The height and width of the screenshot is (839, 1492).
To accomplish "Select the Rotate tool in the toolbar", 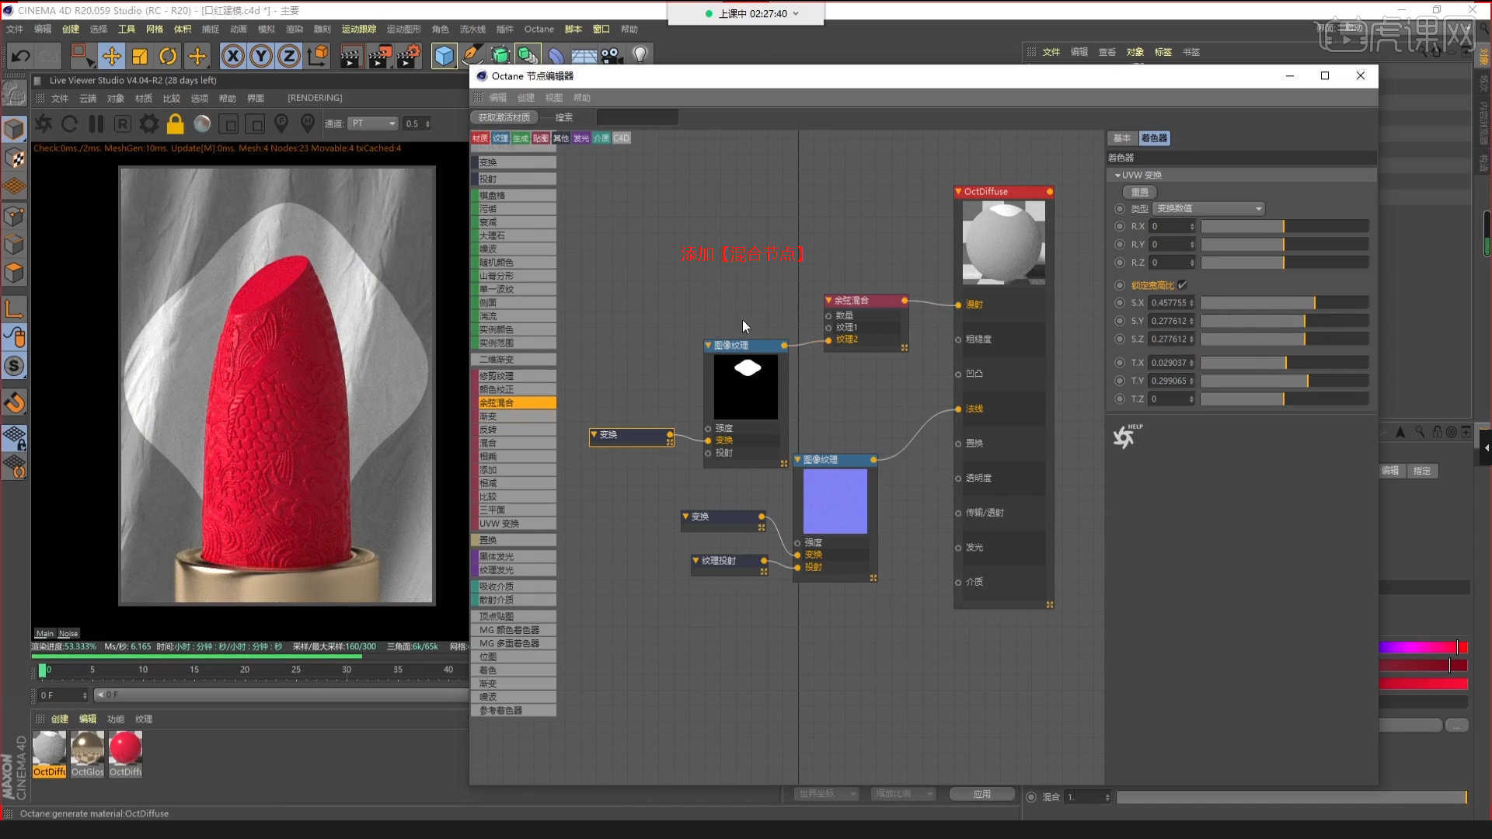I will pyautogui.click(x=168, y=56).
